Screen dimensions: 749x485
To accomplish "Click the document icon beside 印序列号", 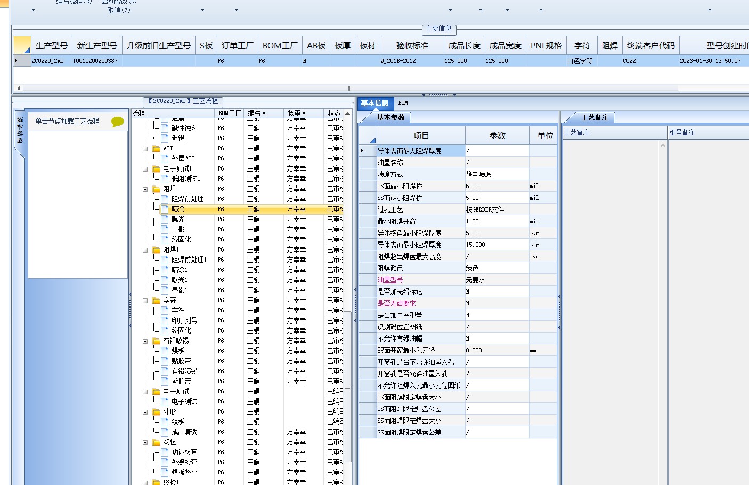I will coord(165,321).
